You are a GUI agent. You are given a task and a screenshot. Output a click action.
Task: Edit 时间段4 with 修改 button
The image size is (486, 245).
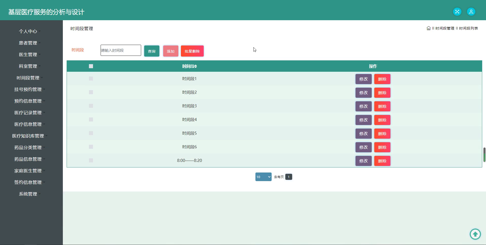[x=363, y=120]
